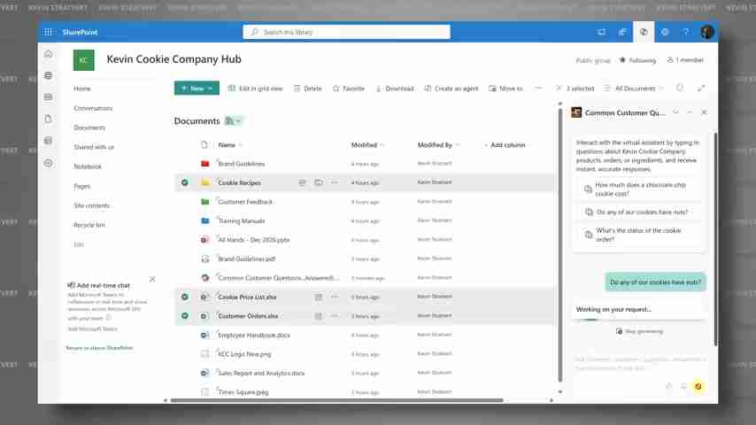Viewport: 756px width, 425px height.
Task: Click the Favorite star command
Action: click(x=348, y=89)
